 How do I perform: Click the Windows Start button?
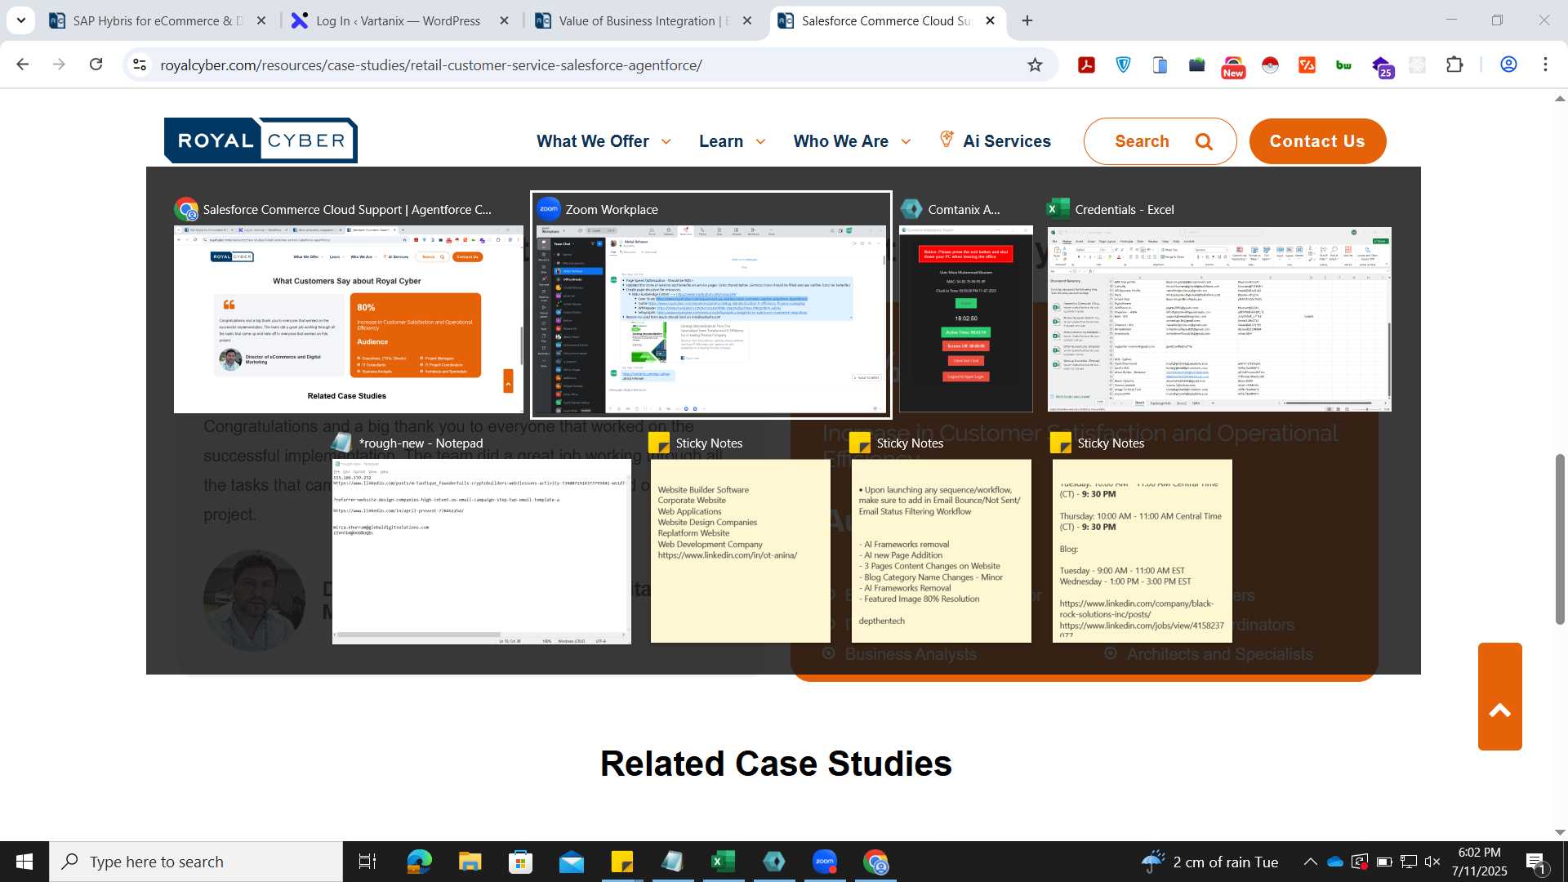coord(24,862)
